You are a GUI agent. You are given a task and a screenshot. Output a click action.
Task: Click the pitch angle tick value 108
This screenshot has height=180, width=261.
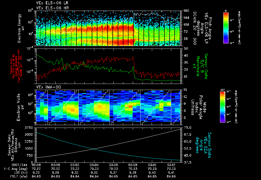(x=186, y=25)
